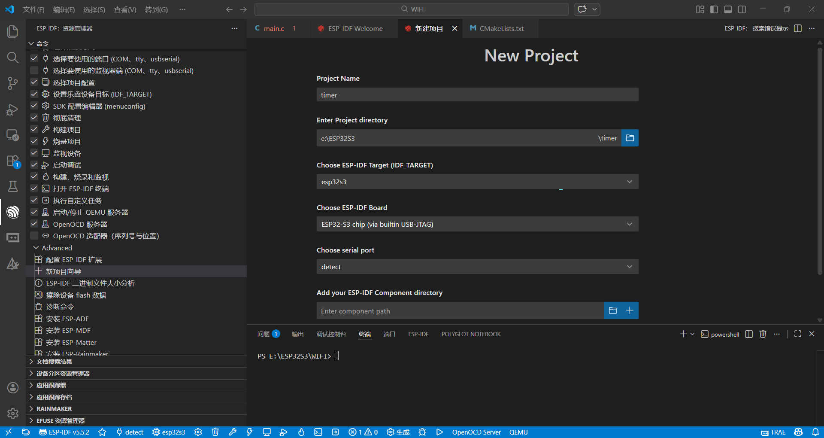Split the editor to the right

798,28
